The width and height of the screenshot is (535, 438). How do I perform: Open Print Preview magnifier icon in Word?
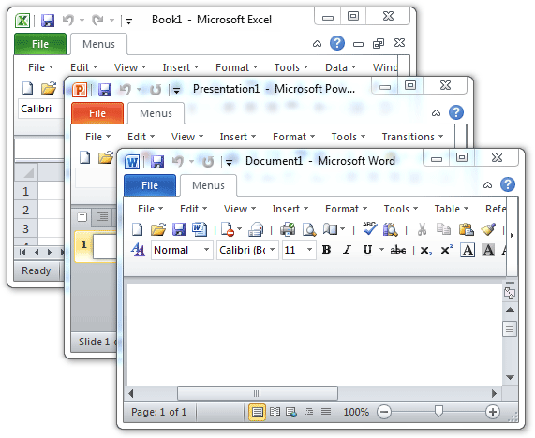pyautogui.click(x=309, y=229)
